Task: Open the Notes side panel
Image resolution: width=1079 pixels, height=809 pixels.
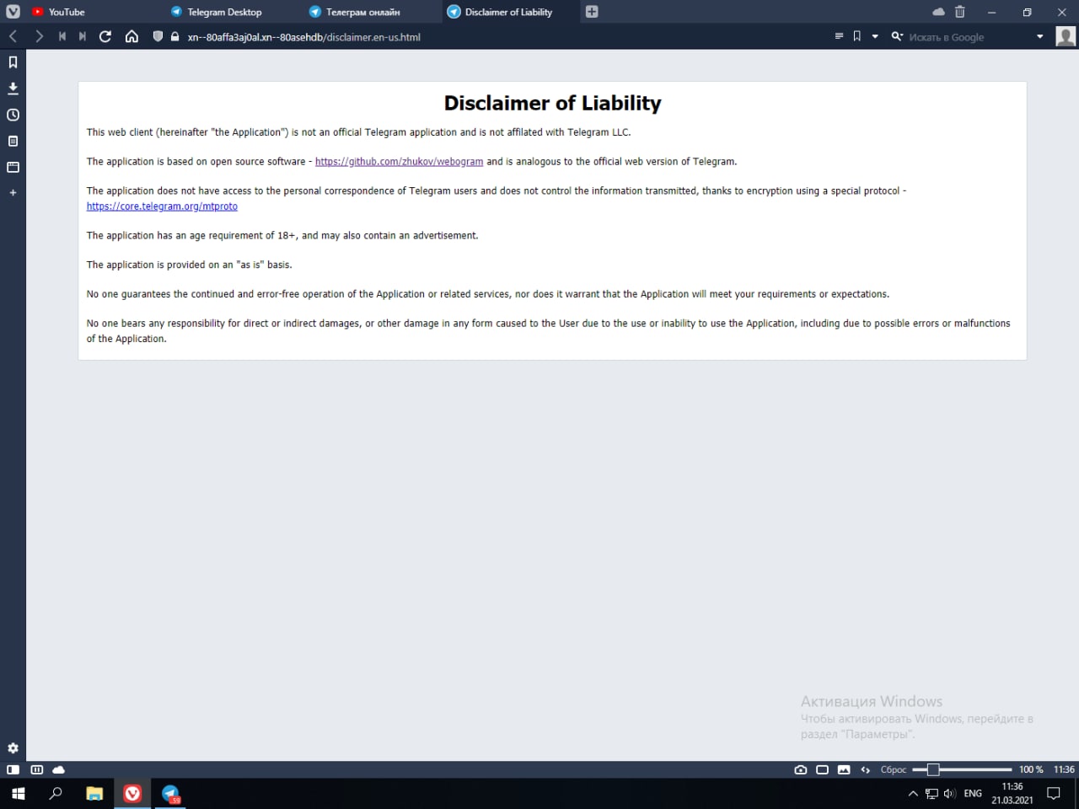Action: click(13, 141)
